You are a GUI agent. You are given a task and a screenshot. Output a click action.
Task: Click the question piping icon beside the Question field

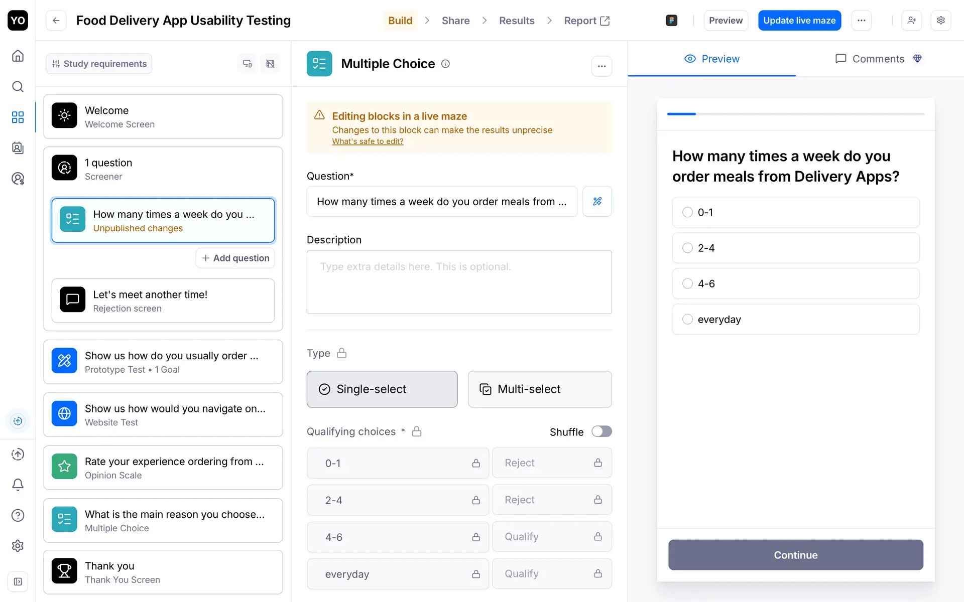click(x=597, y=201)
